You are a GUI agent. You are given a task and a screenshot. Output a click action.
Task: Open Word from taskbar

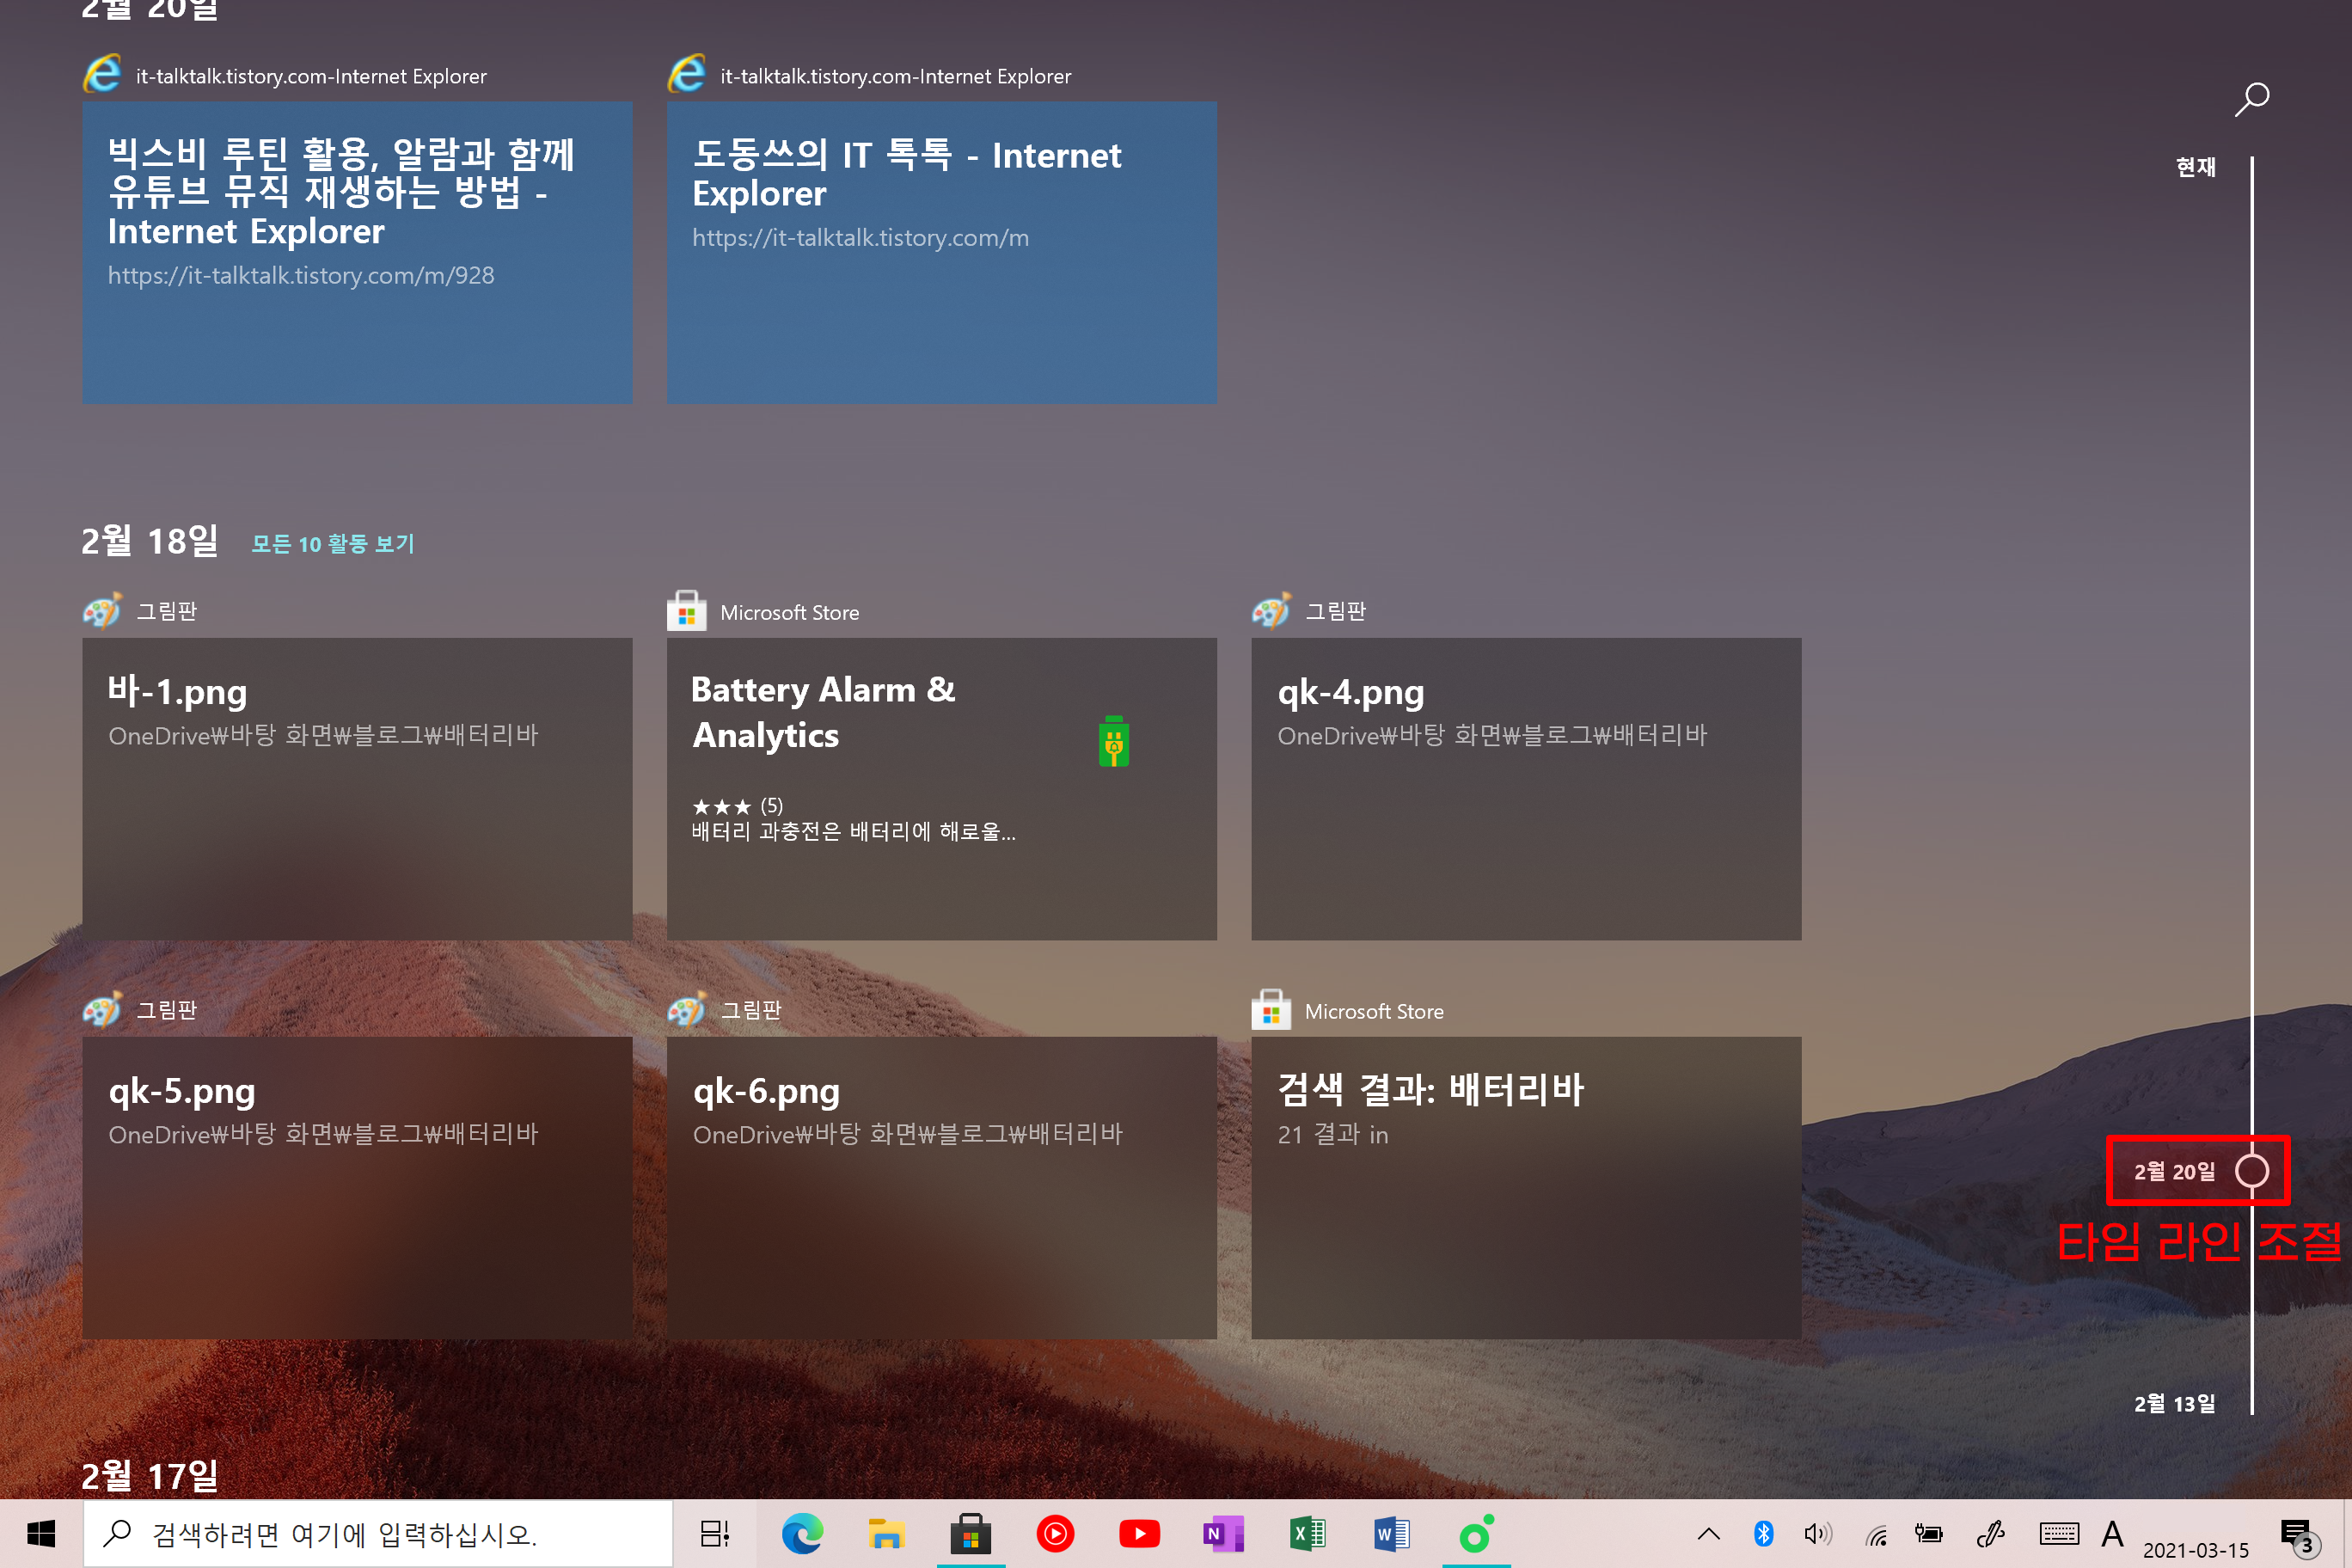coord(1391,1533)
